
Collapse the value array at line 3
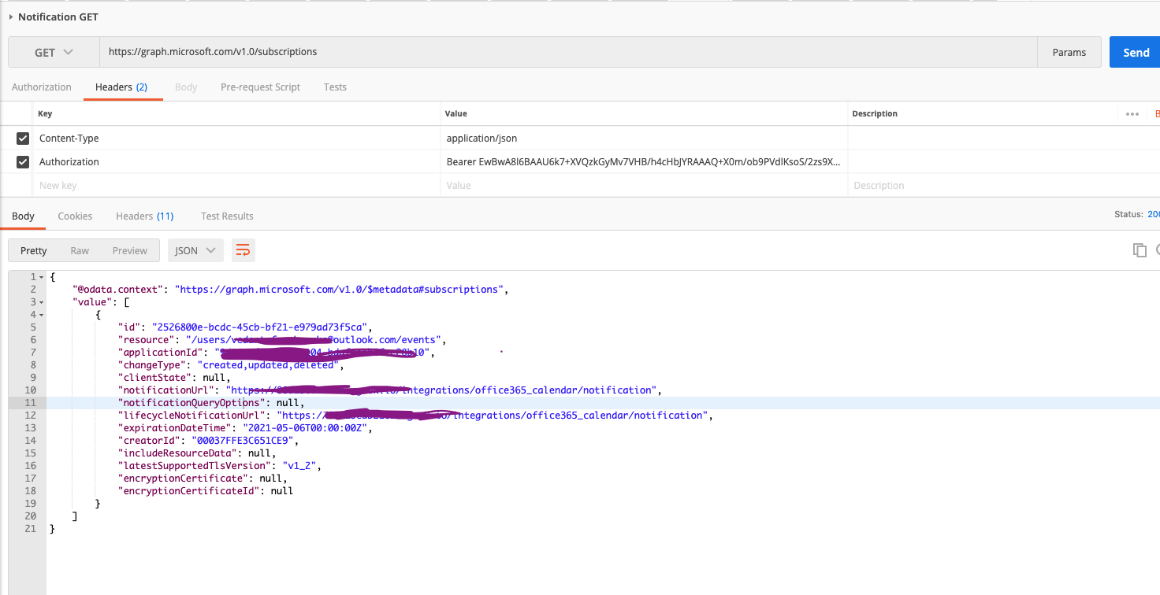tap(41, 302)
